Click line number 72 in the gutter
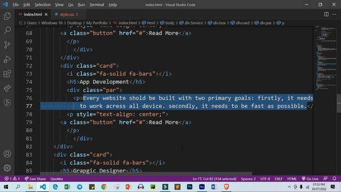The image size is (341, 192). pyautogui.click(x=29, y=66)
